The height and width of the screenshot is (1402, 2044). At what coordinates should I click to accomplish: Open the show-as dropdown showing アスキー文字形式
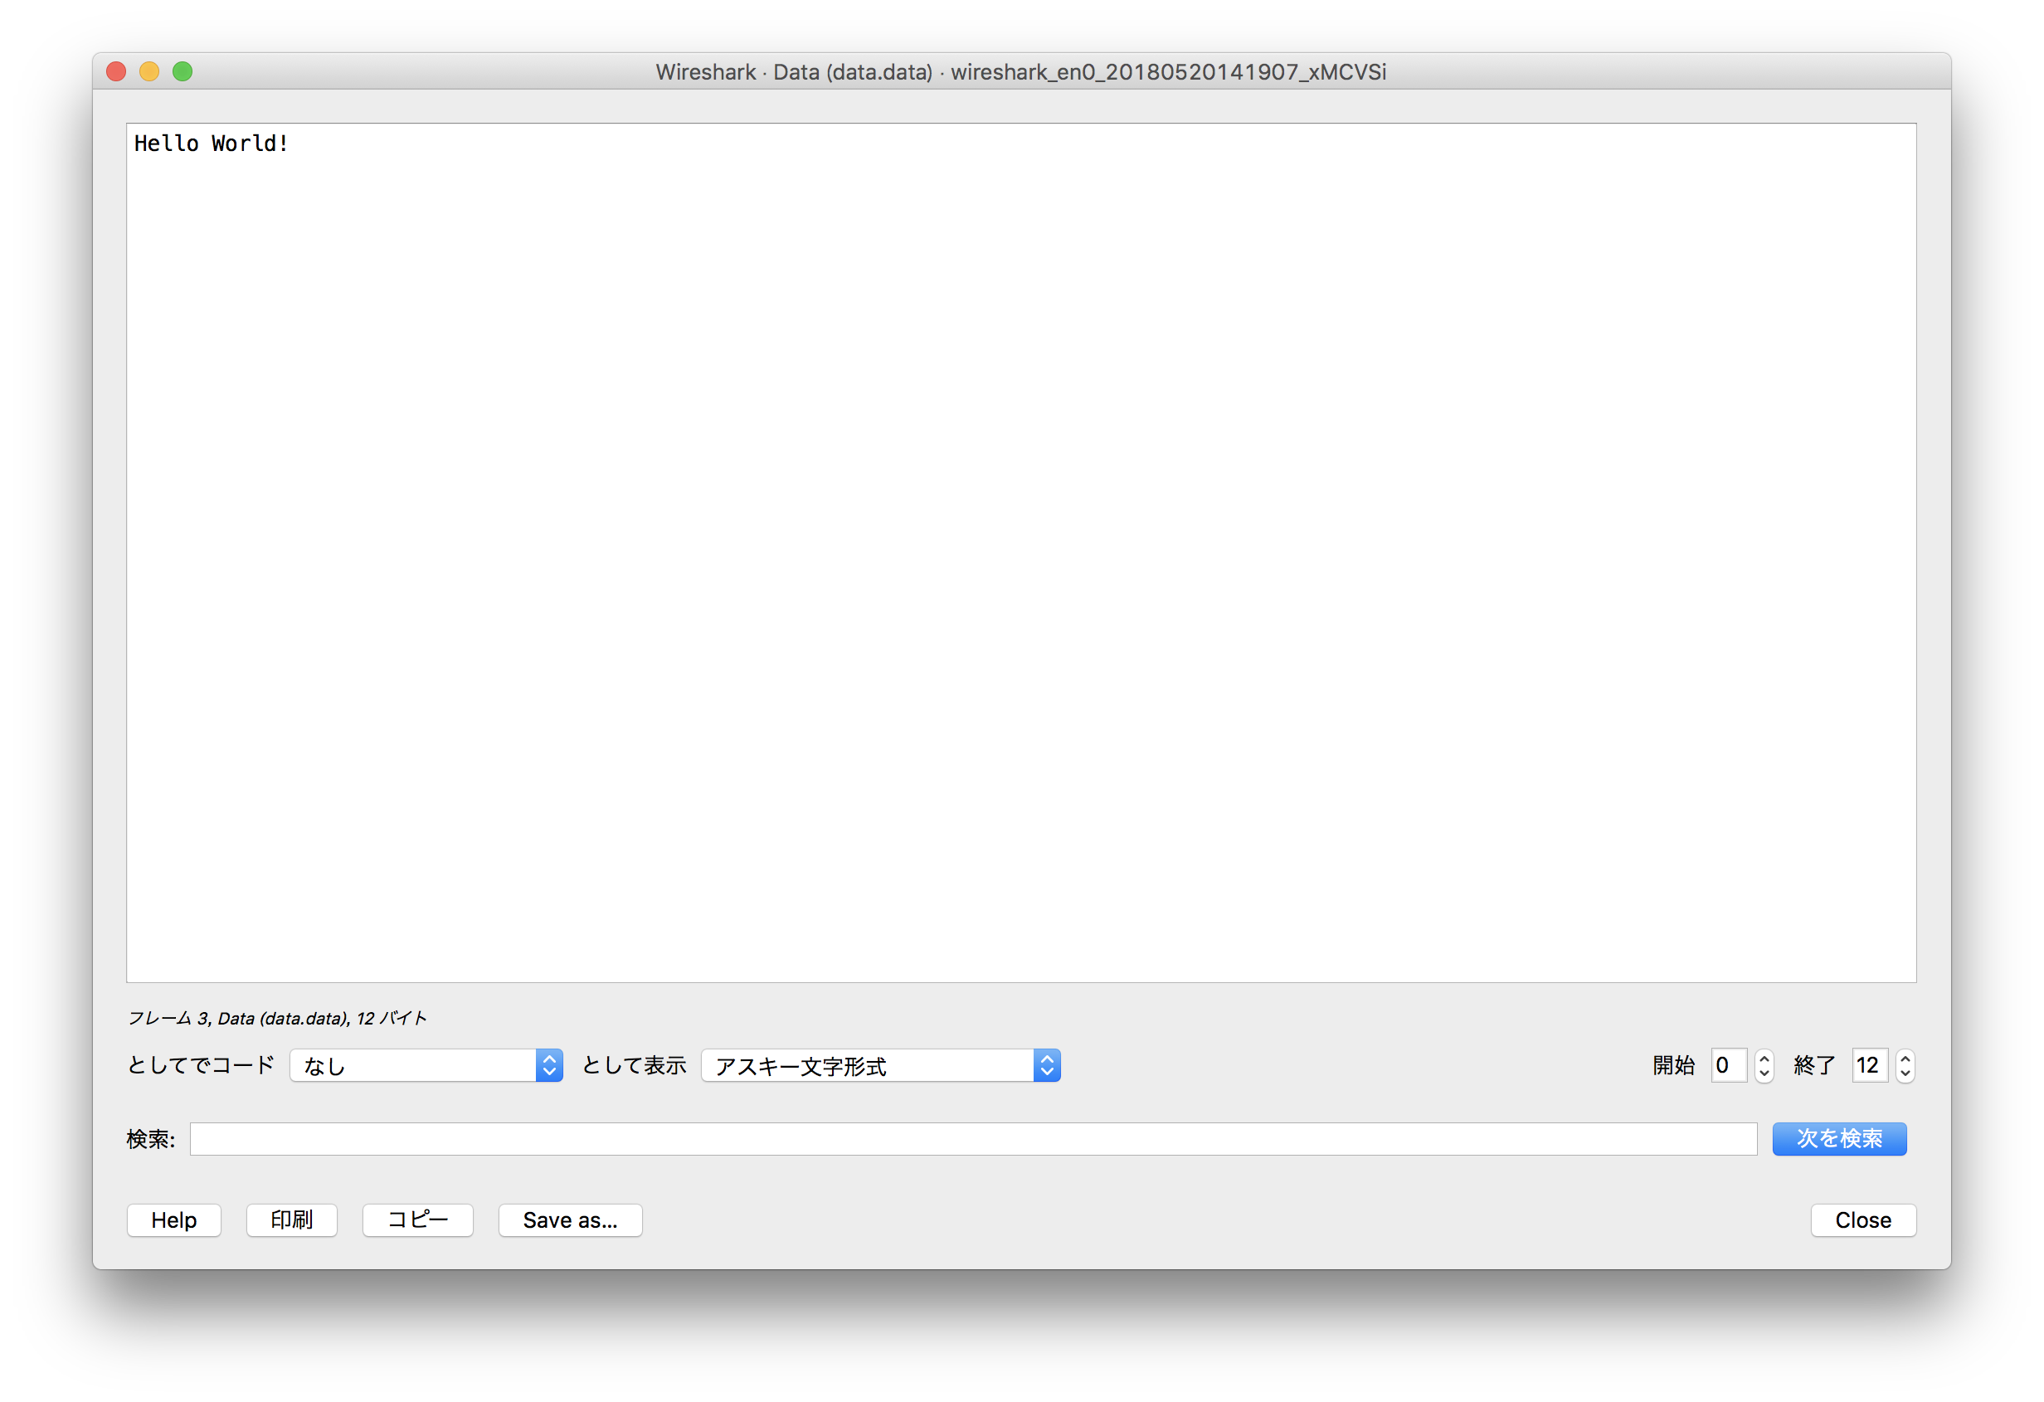coord(880,1065)
